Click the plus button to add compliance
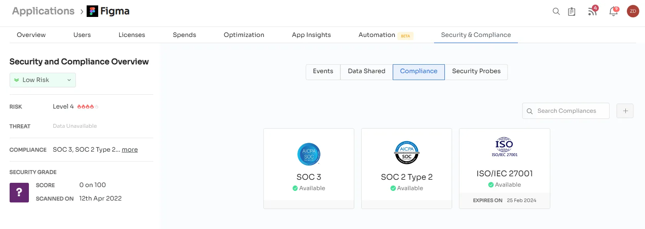The height and width of the screenshot is (229, 645). (x=625, y=111)
